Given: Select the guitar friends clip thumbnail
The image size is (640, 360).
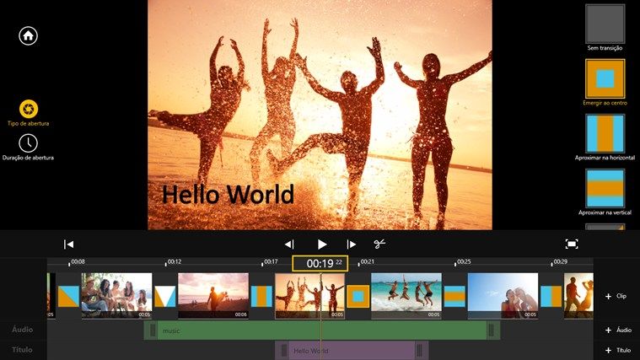Looking at the screenshot, I should click(x=116, y=296).
